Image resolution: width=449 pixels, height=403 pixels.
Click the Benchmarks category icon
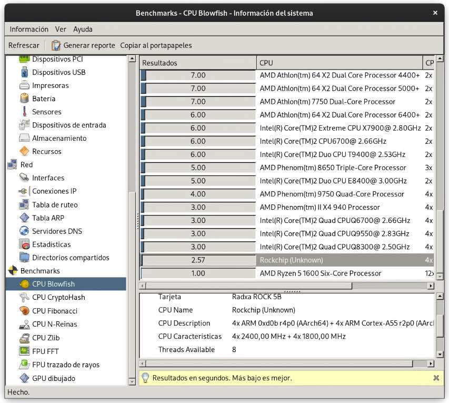click(13, 271)
